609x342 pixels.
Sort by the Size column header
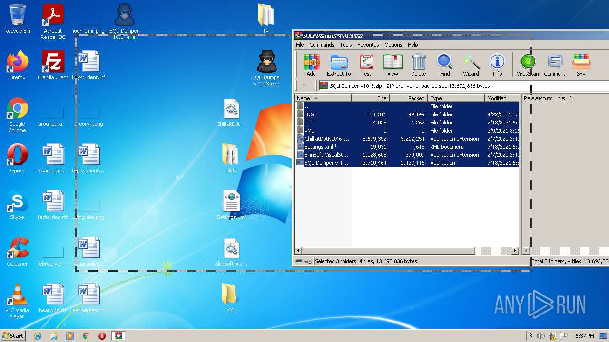click(371, 98)
